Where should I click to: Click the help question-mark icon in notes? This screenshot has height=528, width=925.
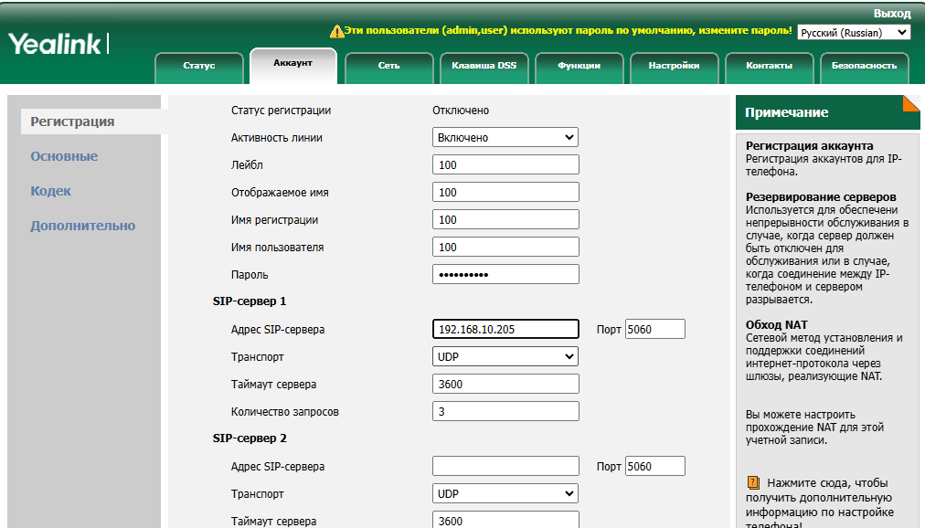pyautogui.click(x=753, y=483)
